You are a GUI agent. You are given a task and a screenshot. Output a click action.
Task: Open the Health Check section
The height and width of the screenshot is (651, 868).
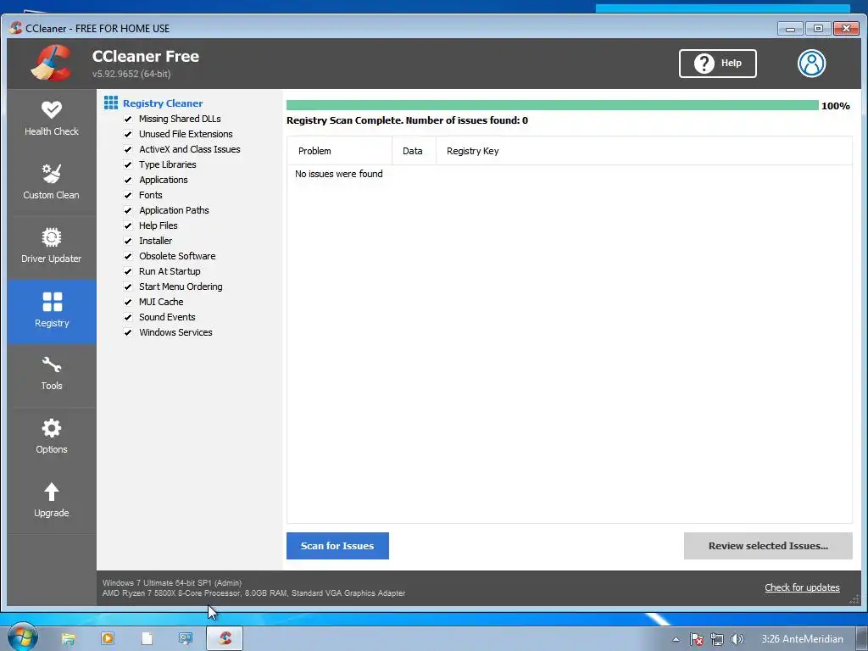(52, 119)
